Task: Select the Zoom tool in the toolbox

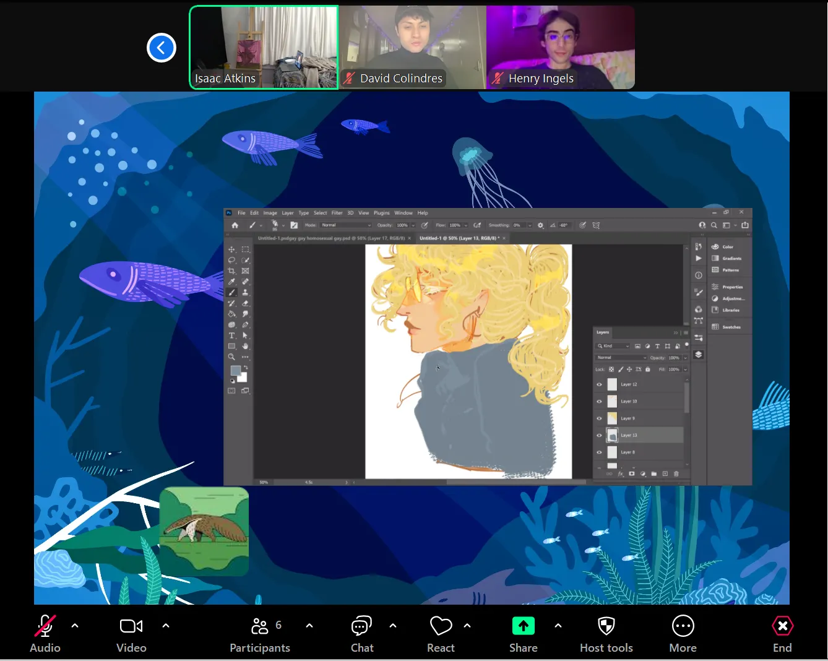Action: (231, 357)
